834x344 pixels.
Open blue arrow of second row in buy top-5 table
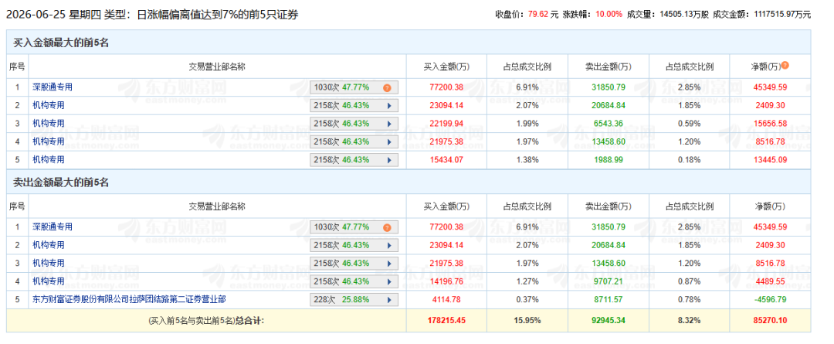click(389, 105)
